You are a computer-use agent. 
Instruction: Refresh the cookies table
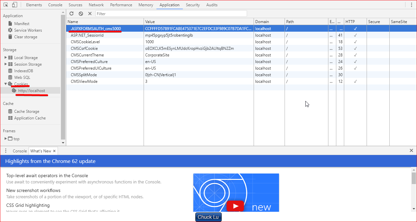[71, 14]
